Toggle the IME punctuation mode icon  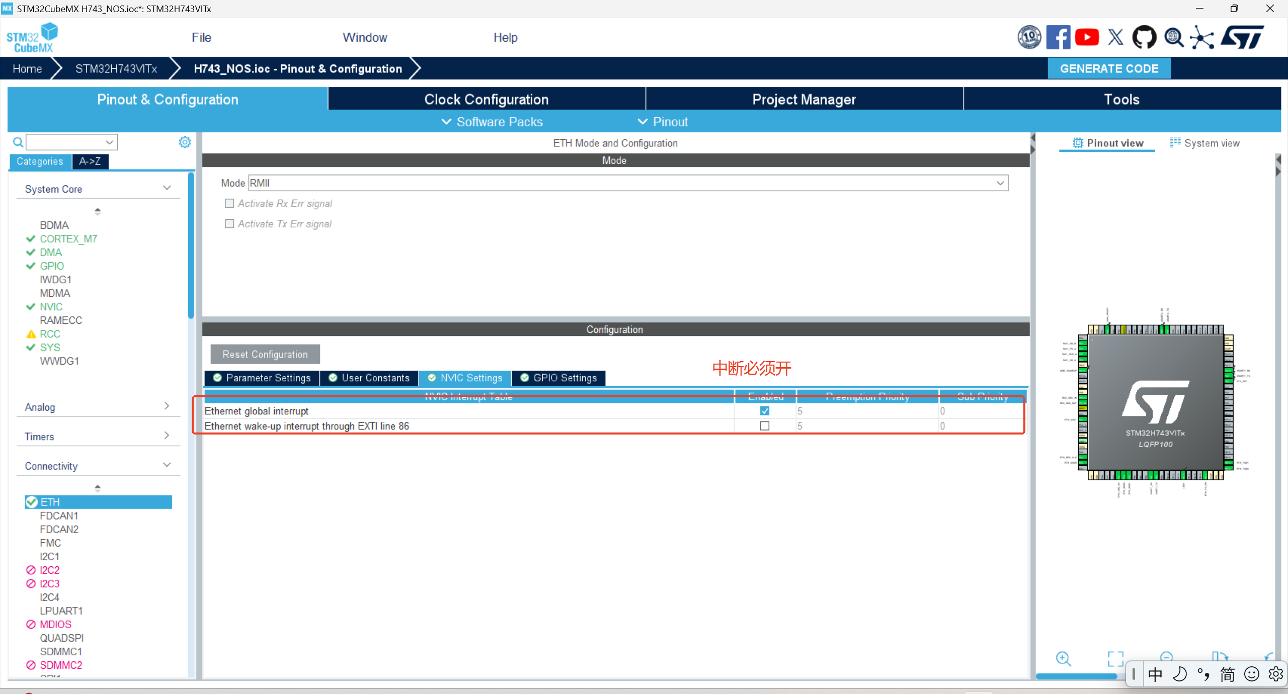[x=1203, y=674]
